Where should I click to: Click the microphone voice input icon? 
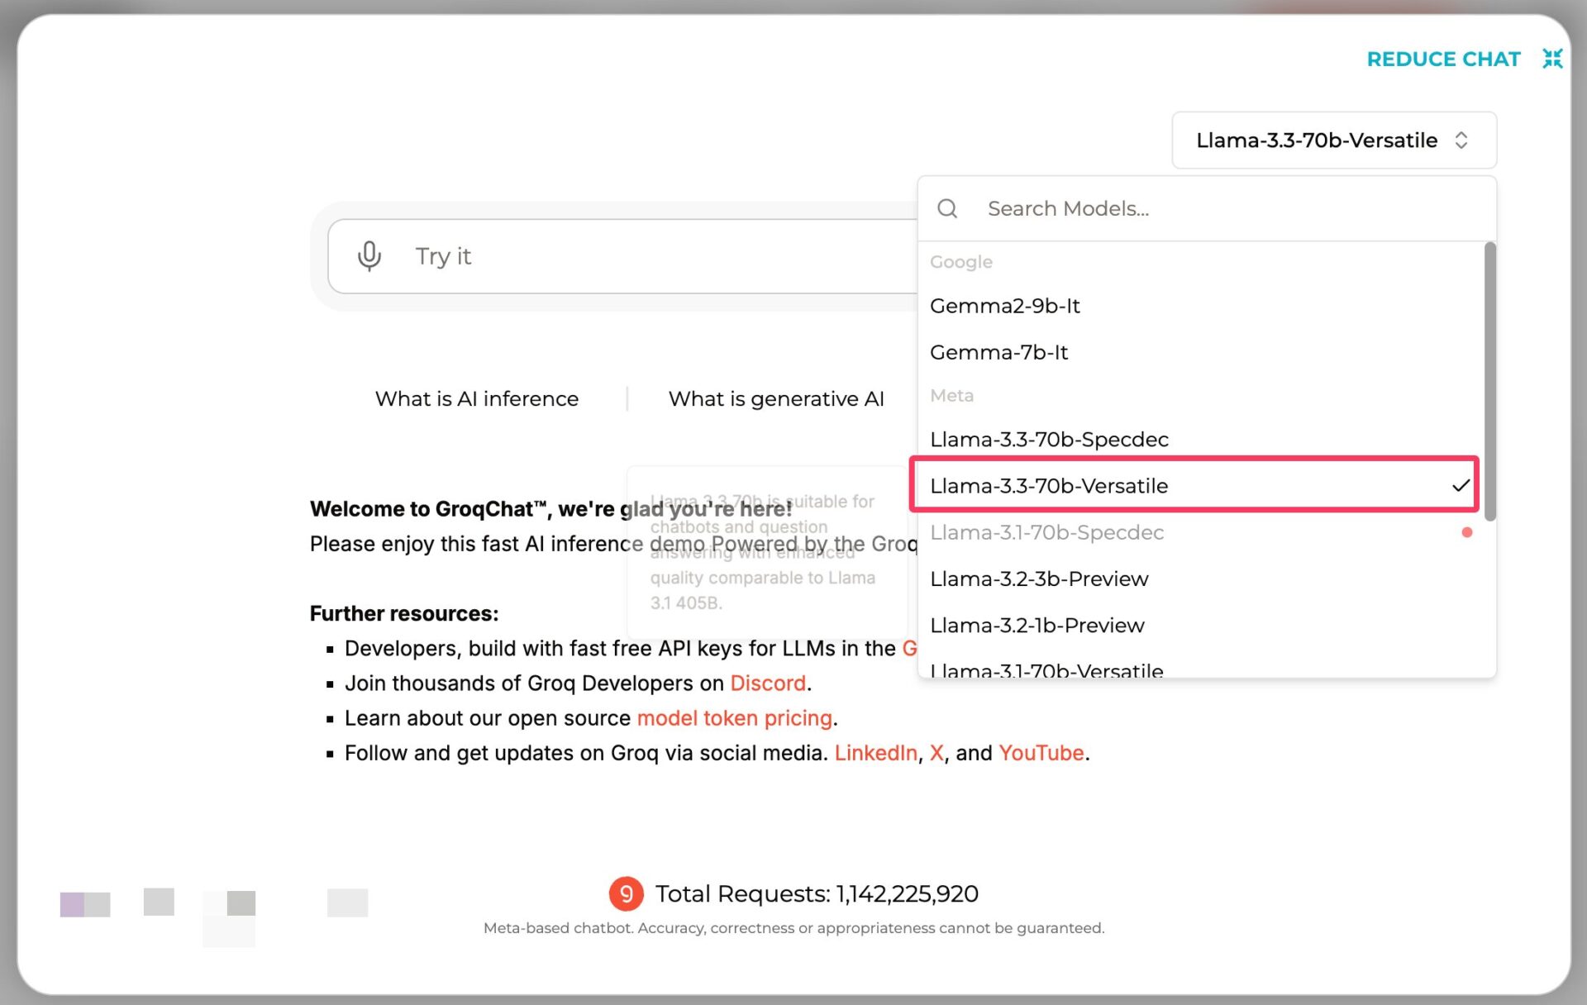coord(369,256)
